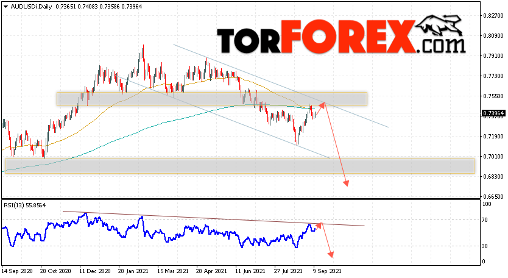Image resolution: width=508 pixels, height=278 pixels.
Task: Click the 0.68300 price axis label
Action: click(x=493, y=176)
